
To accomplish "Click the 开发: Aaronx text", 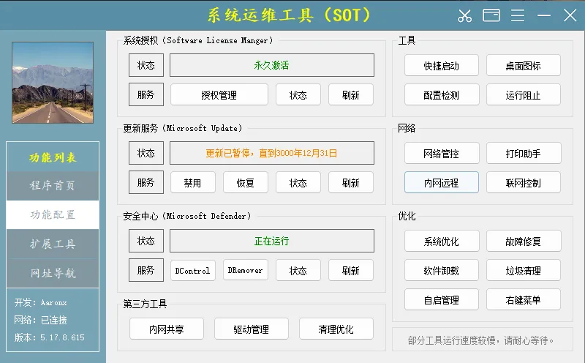I will [x=40, y=302].
